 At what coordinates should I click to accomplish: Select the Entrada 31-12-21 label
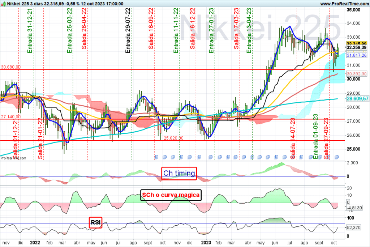[x=30, y=31]
